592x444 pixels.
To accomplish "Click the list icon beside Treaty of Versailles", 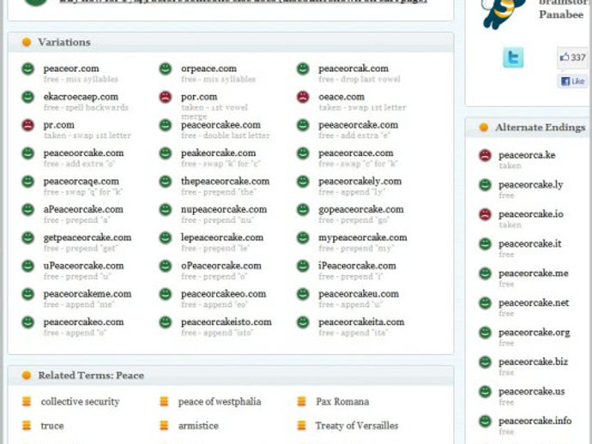I will tap(301, 425).
